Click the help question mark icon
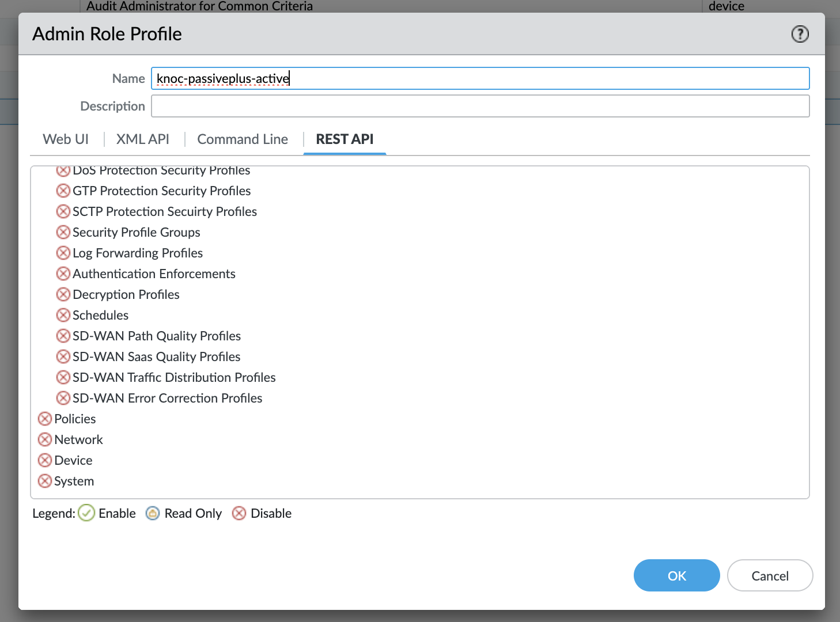 point(800,34)
